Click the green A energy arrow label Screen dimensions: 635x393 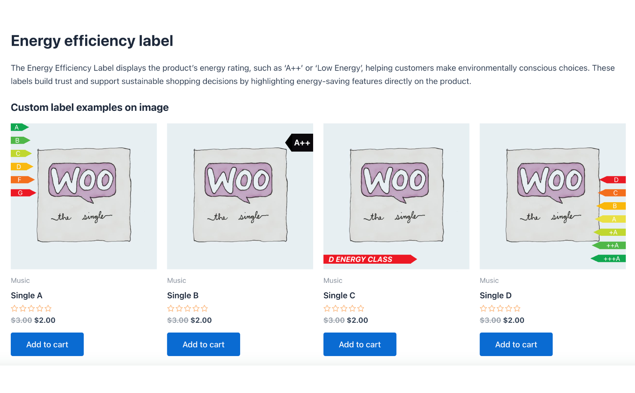(x=20, y=127)
